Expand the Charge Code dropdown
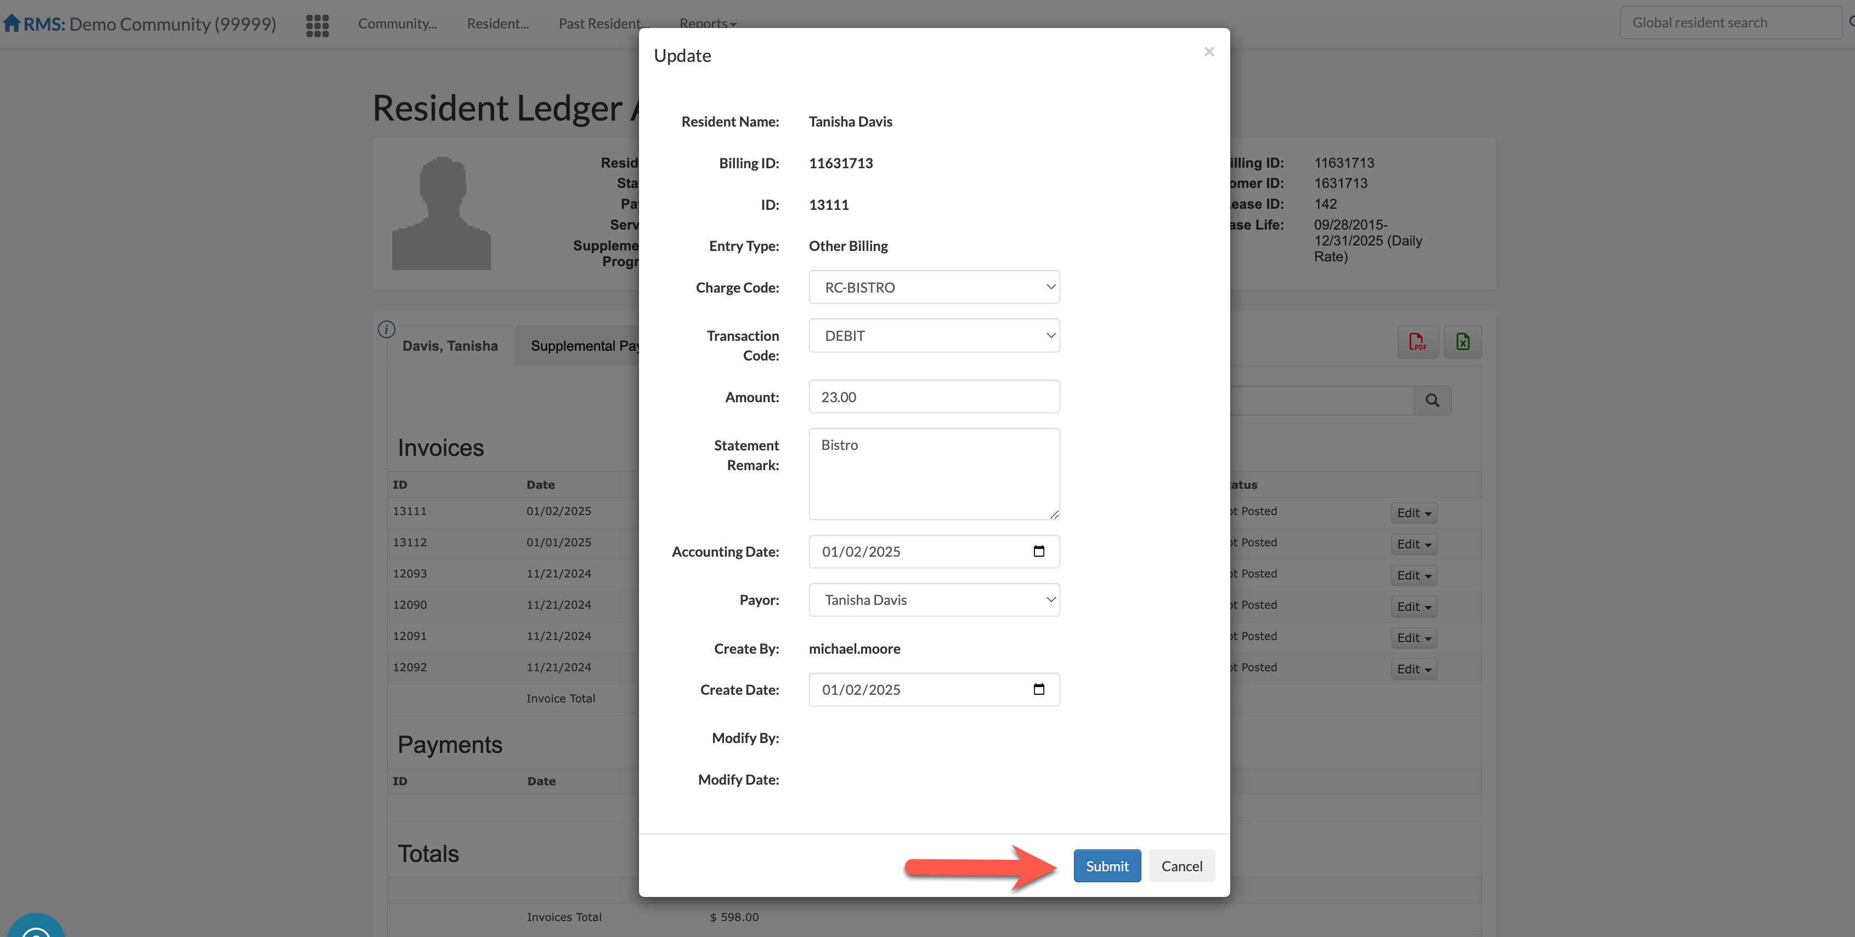The width and height of the screenshot is (1855, 937). (x=934, y=287)
